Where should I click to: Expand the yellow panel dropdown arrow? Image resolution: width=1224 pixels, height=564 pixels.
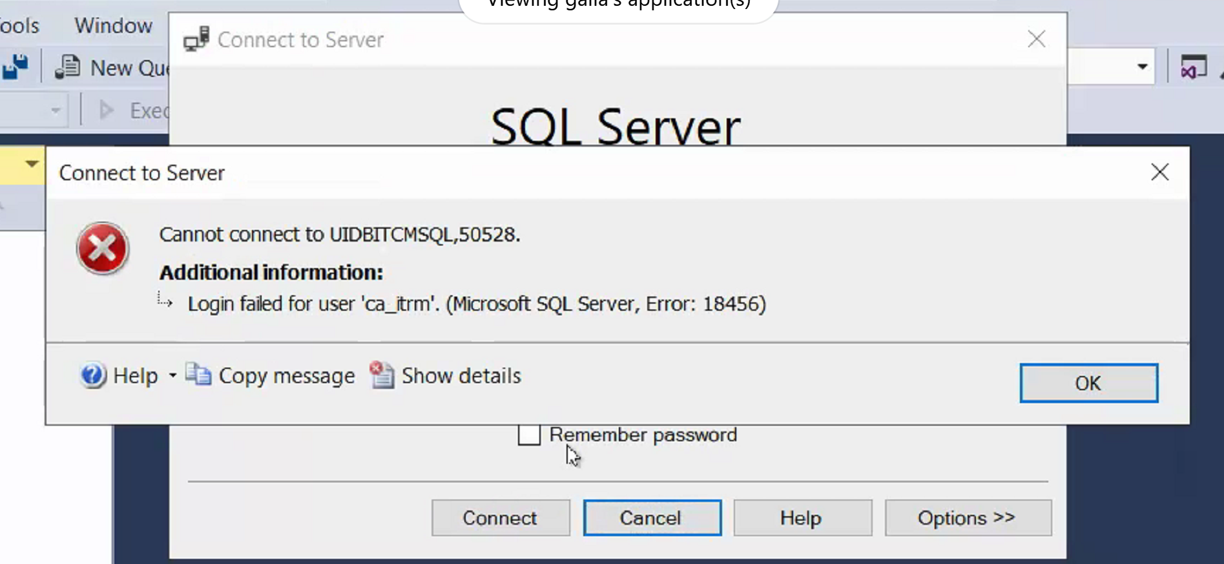[32, 164]
